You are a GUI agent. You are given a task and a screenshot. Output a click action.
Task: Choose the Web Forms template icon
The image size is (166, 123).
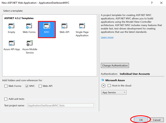pos(29,26)
